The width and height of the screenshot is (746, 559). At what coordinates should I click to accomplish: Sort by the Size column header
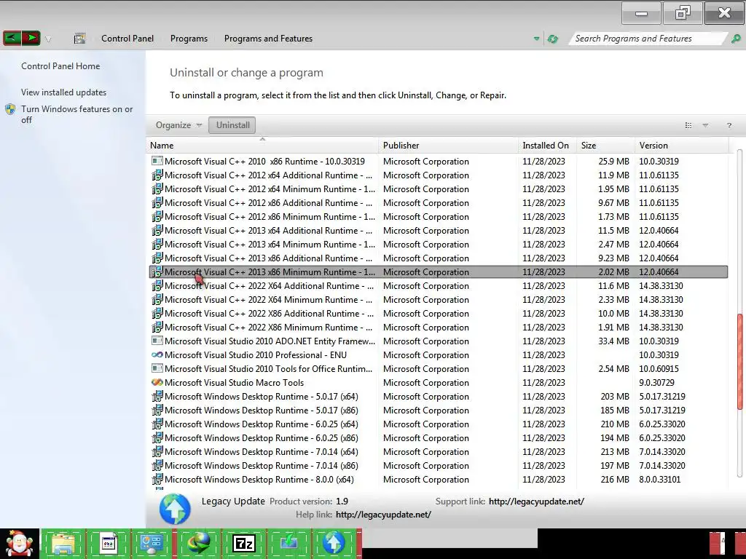605,146
